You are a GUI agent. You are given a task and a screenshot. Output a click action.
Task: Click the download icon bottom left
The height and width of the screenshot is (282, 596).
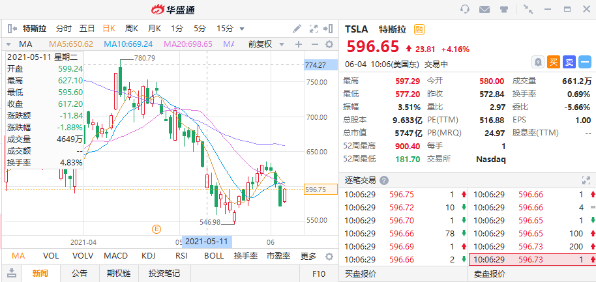[12, 272]
